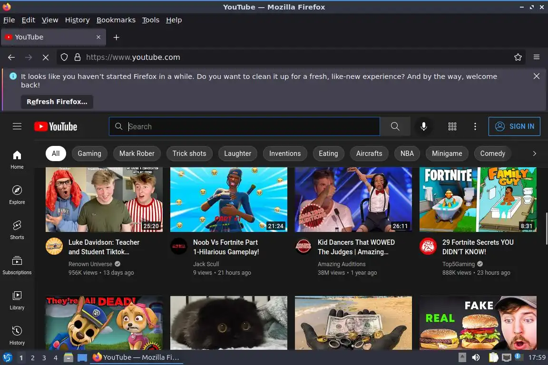This screenshot has width=548, height=365.
Task: Click the YouTube logo
Action: pyautogui.click(x=56, y=126)
